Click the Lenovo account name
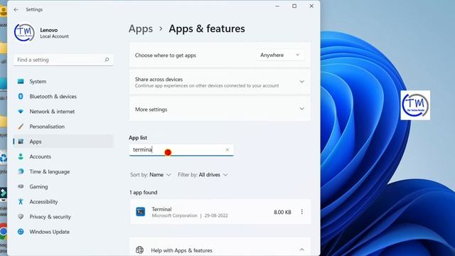This screenshot has height=256, width=455. point(49,30)
